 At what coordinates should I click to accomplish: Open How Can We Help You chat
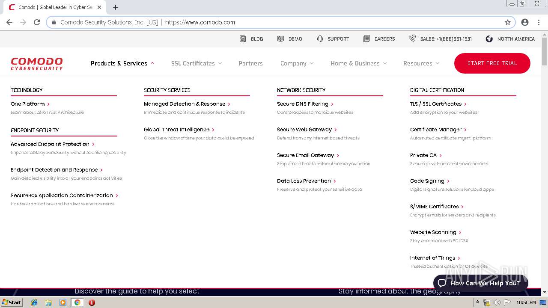coord(481,283)
